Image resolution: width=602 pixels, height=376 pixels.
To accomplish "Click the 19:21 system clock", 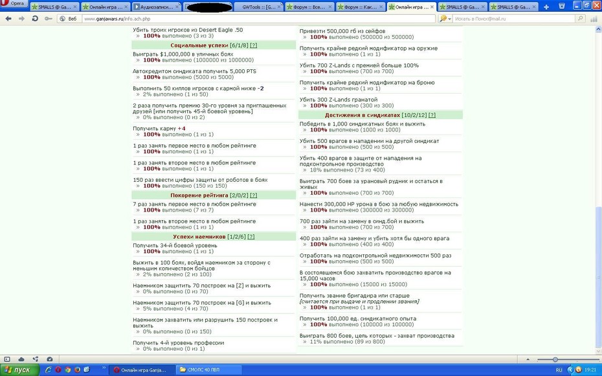I will (x=590, y=370).
